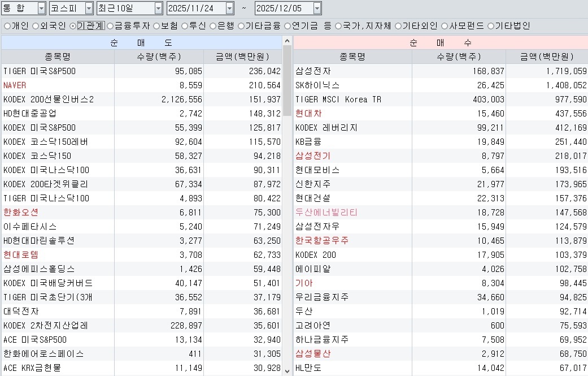Screen dimensions: 588x376
Task: Click the 순매수 section header
Action: point(441,42)
